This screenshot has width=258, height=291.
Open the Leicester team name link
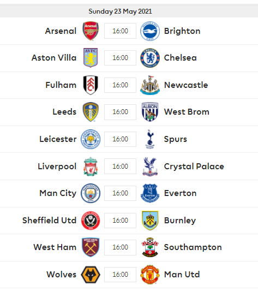(x=58, y=139)
